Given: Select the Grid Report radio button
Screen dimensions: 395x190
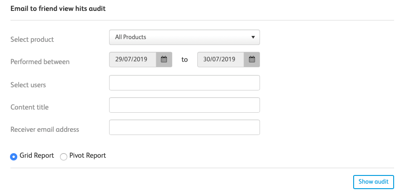Looking at the screenshot, I should (14, 156).
